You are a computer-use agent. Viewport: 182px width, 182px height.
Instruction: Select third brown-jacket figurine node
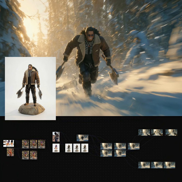(85, 148)
